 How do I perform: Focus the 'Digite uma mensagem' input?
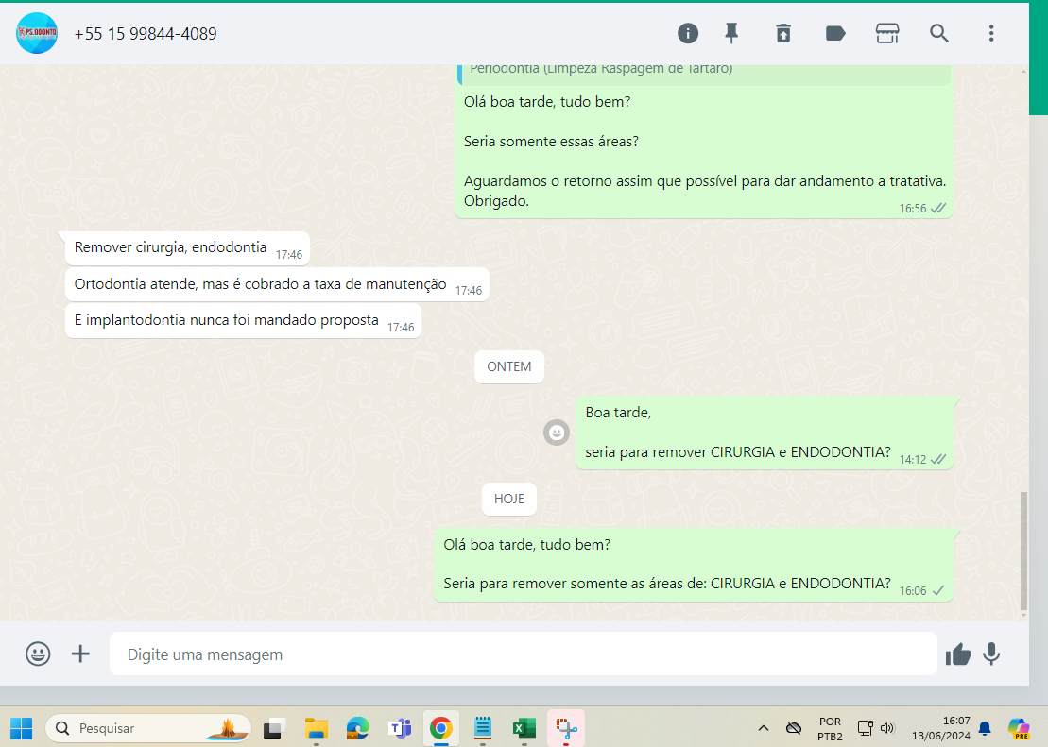coord(524,654)
